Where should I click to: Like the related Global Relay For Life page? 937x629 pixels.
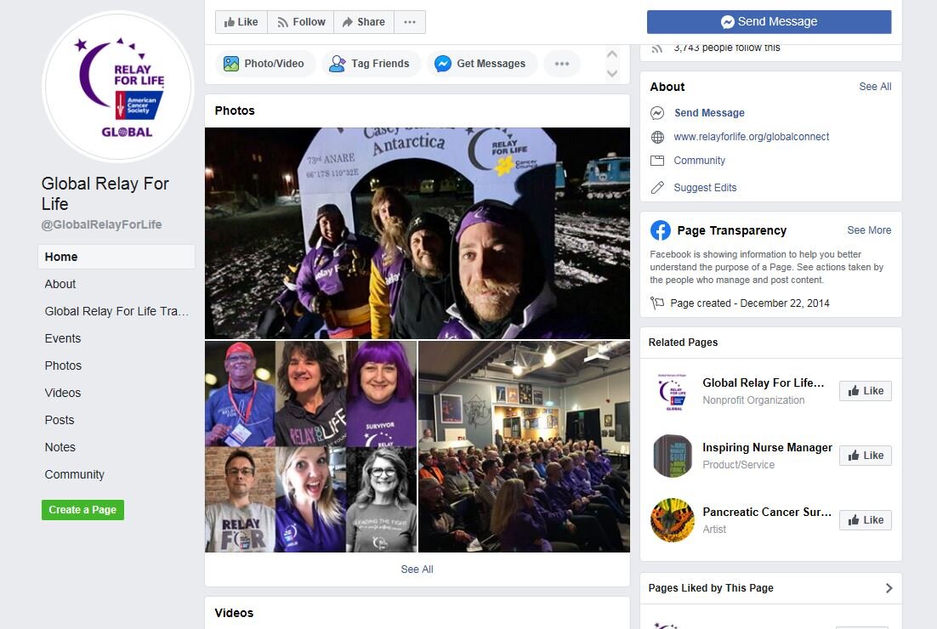[x=866, y=391]
